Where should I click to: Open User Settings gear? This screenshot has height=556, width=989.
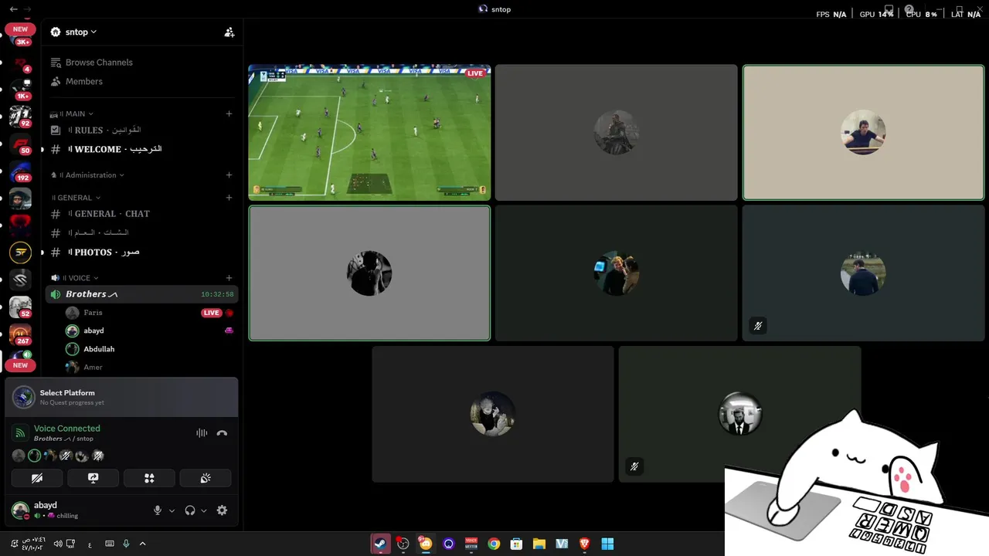tap(222, 510)
